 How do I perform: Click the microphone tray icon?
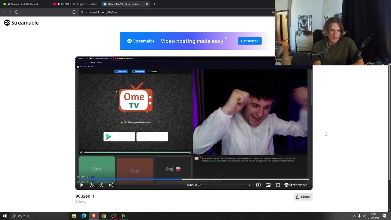[x=359, y=216]
